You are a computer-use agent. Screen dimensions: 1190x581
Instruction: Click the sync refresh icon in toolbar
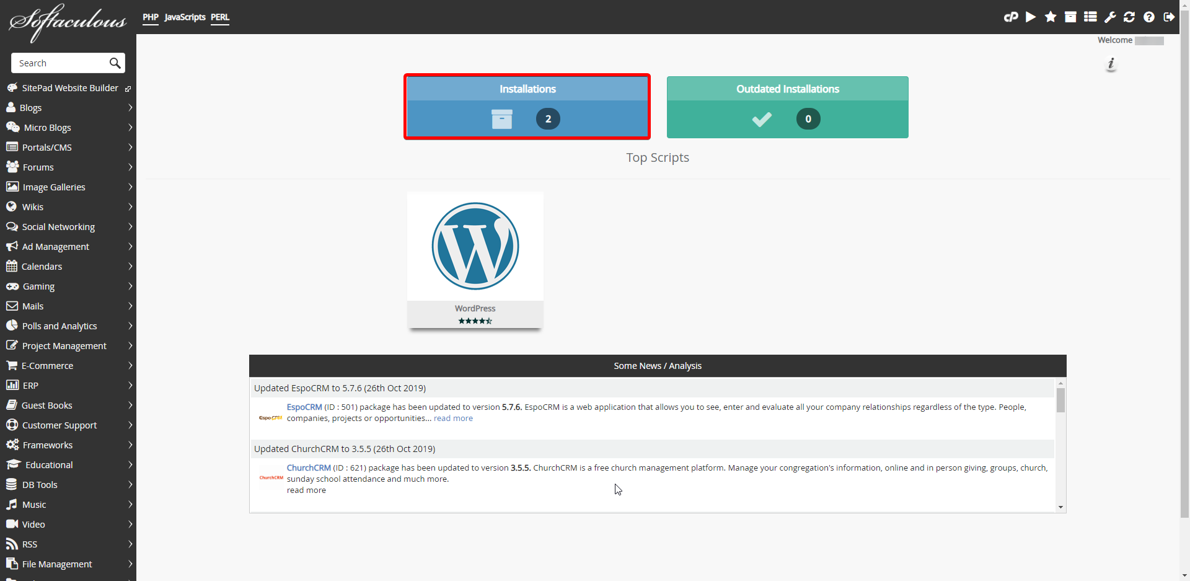click(x=1129, y=17)
